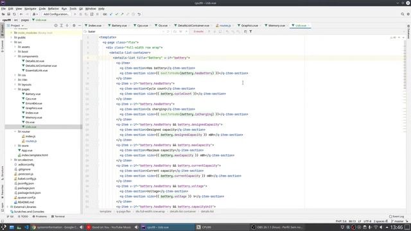Click the volume icon in system tray

pos(381,227)
